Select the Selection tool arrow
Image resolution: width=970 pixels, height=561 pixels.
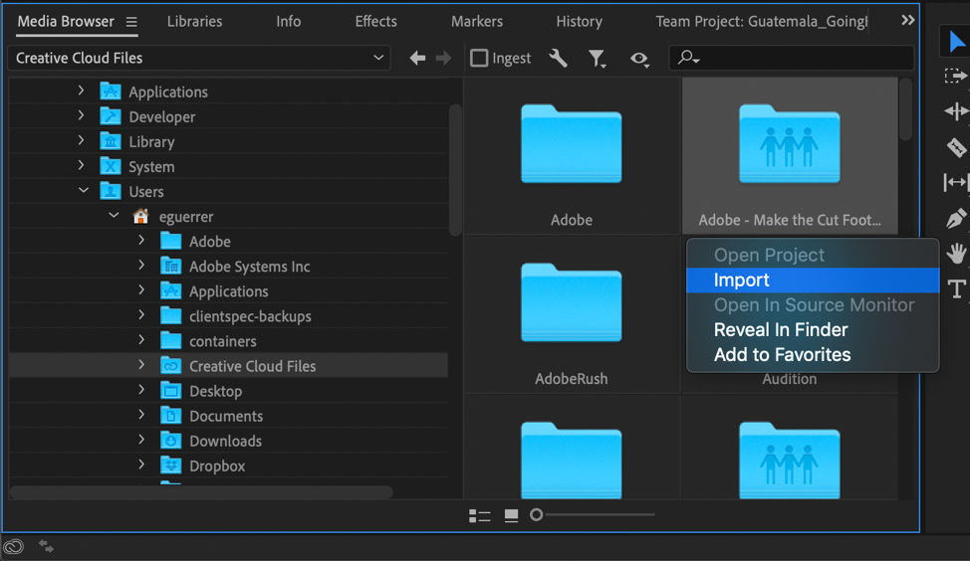(x=956, y=42)
